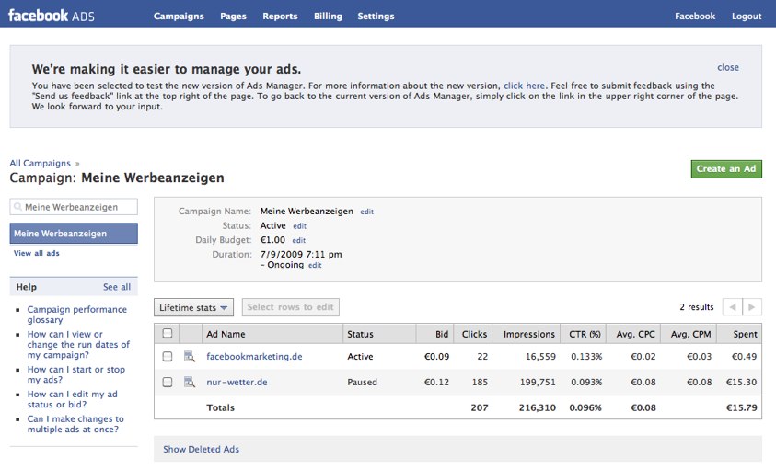
Task: Edit the Daily Budget
Action: pyautogui.click(x=299, y=240)
